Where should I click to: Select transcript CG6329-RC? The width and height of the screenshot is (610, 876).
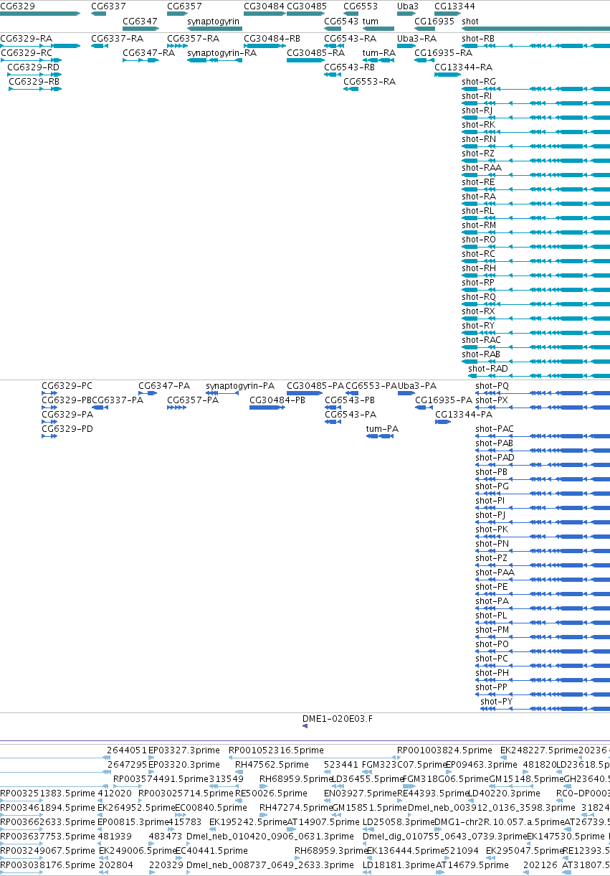26,52
